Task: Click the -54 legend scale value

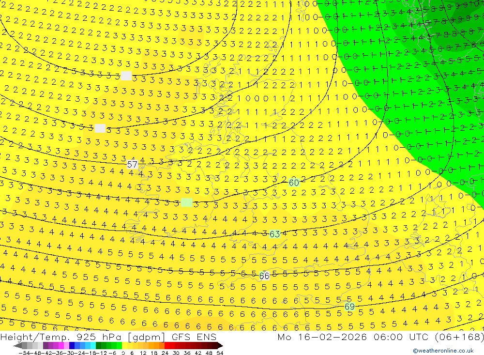Action: click(24, 353)
